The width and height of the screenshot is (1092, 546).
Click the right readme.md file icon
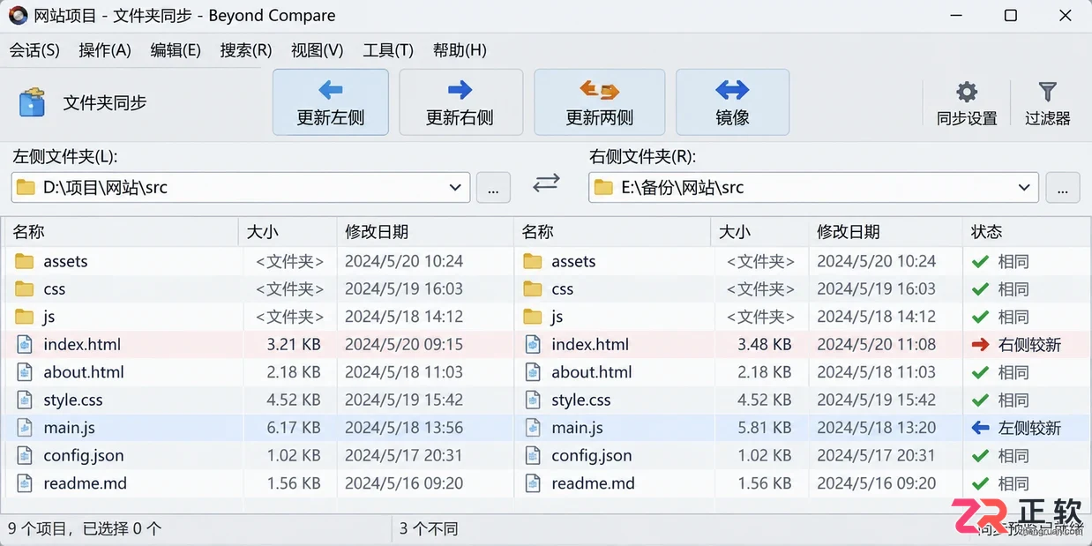pos(533,483)
